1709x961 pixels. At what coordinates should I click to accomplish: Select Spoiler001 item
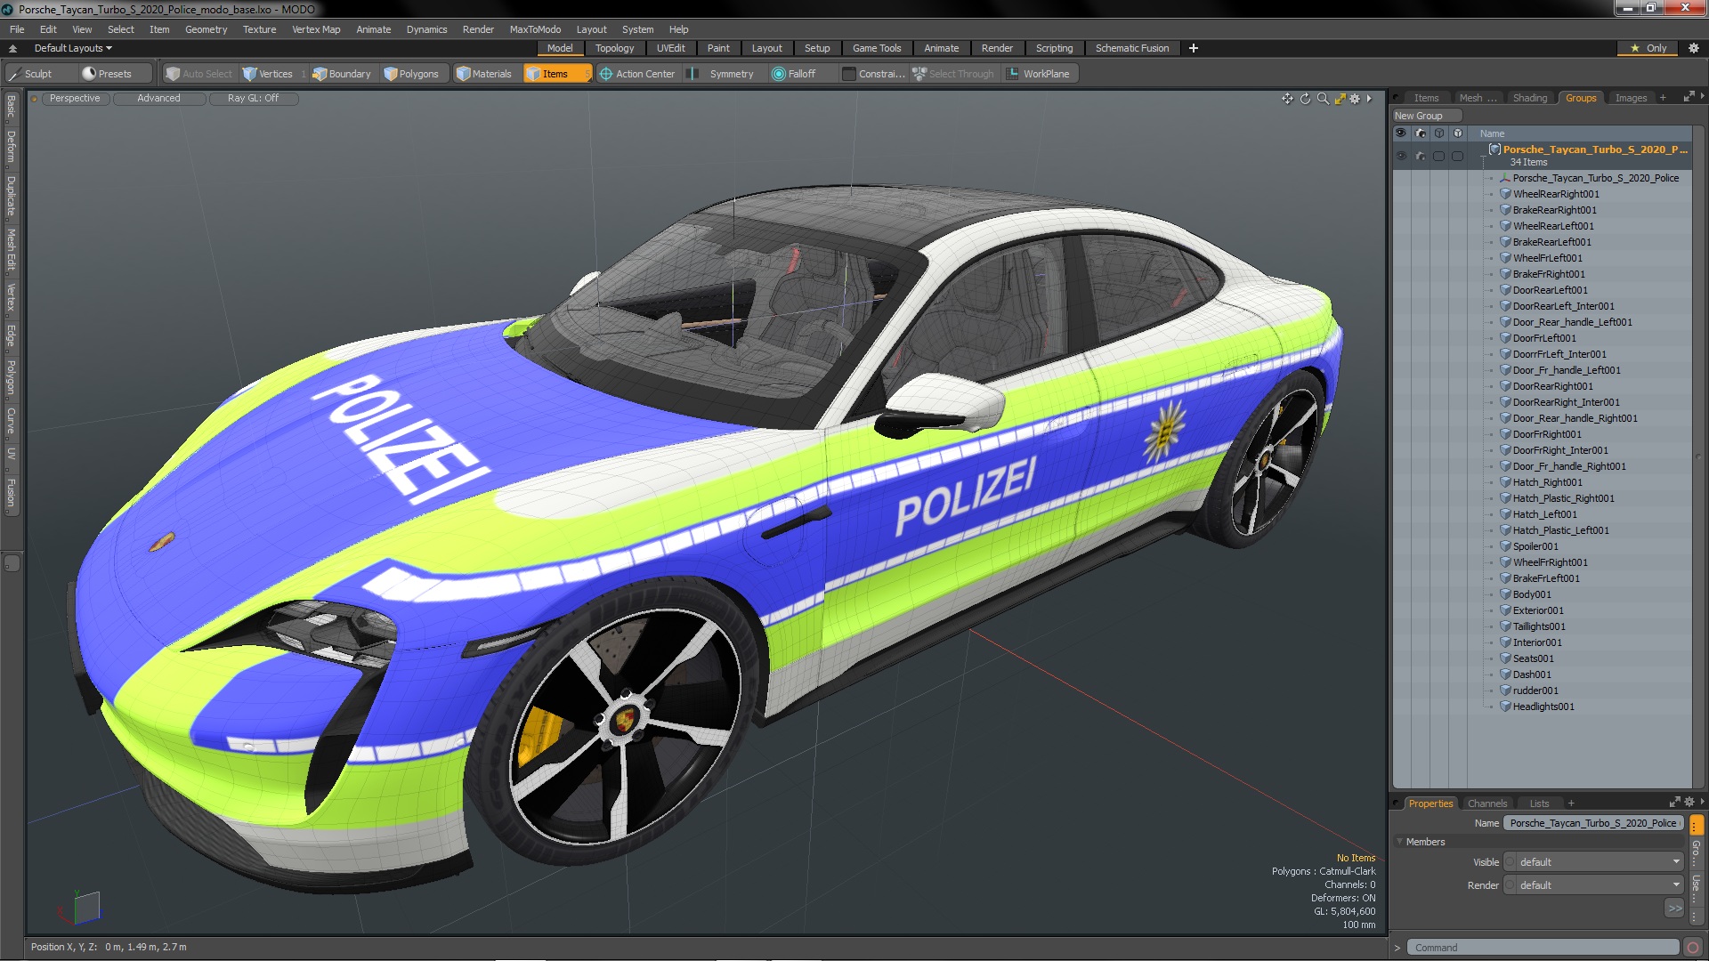pos(1535,546)
